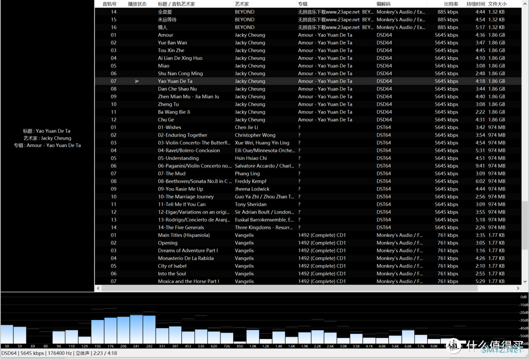
Task: Select the track 11-Tell Me If You Can
Action: (182, 204)
